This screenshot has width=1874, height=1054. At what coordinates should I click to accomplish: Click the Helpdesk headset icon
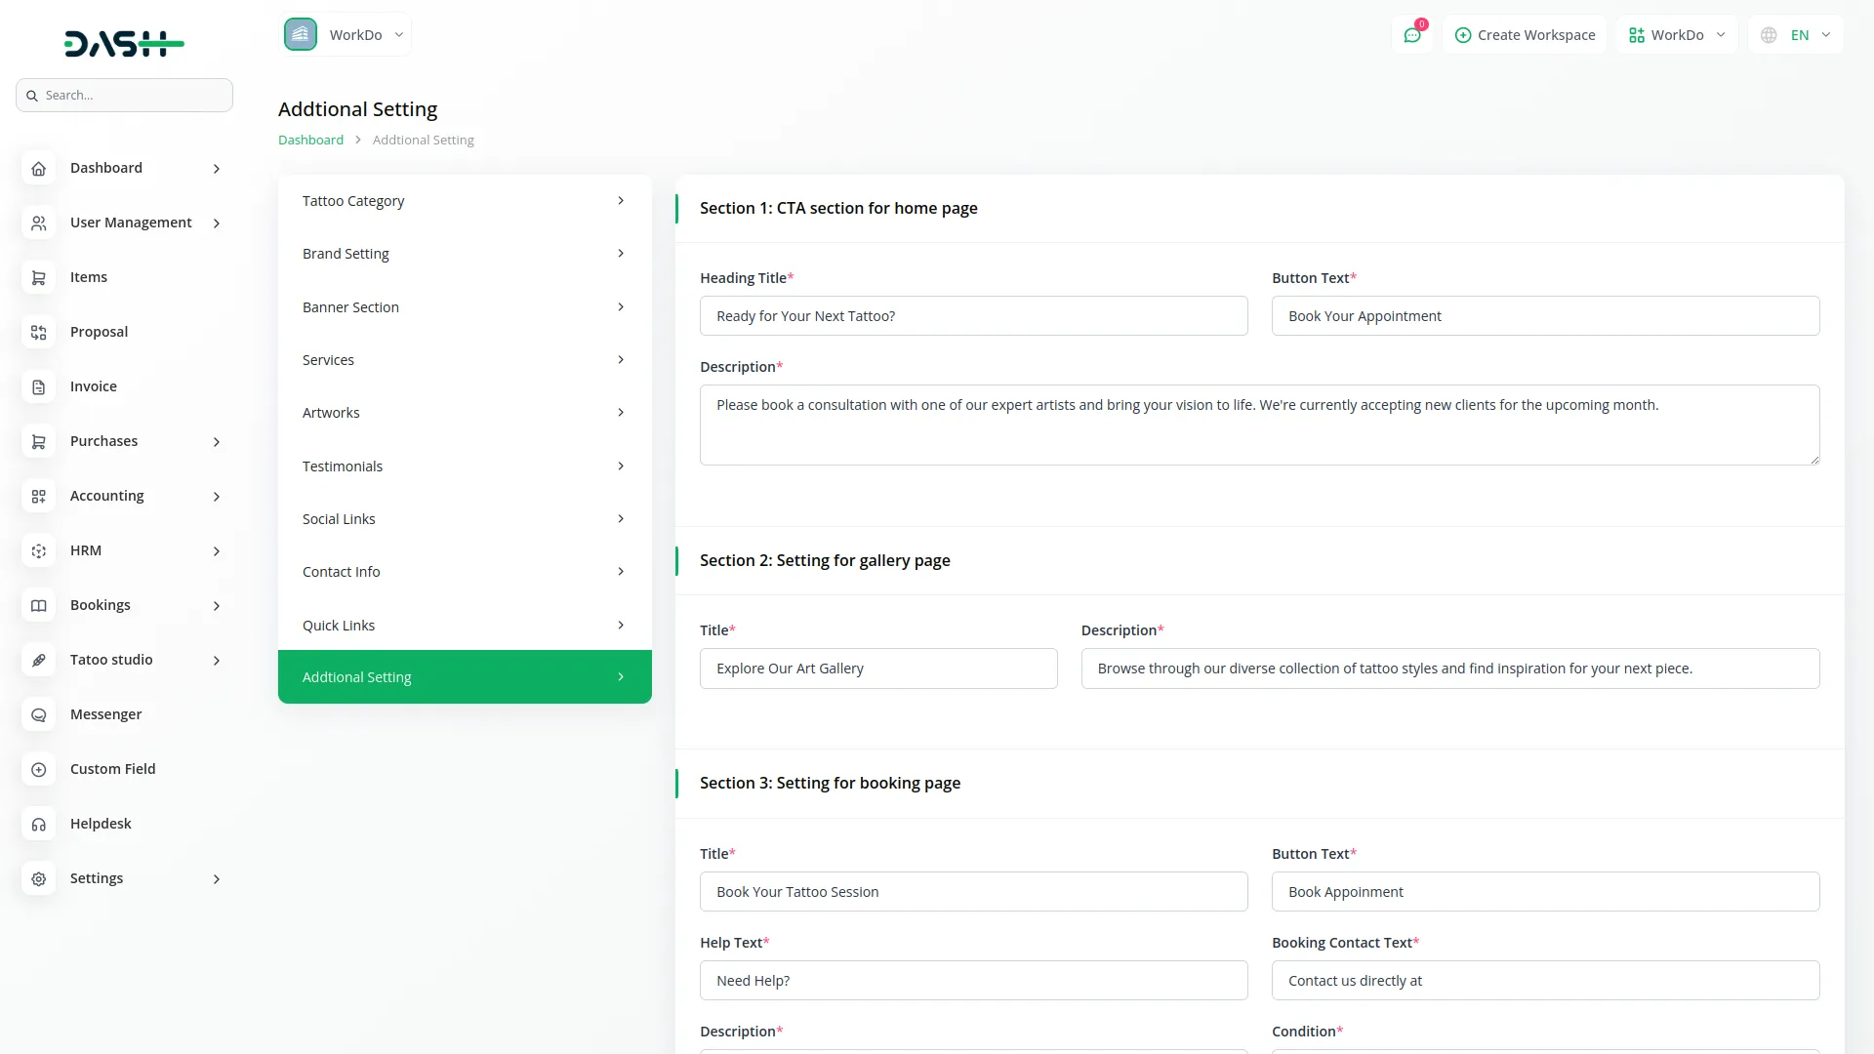38,825
